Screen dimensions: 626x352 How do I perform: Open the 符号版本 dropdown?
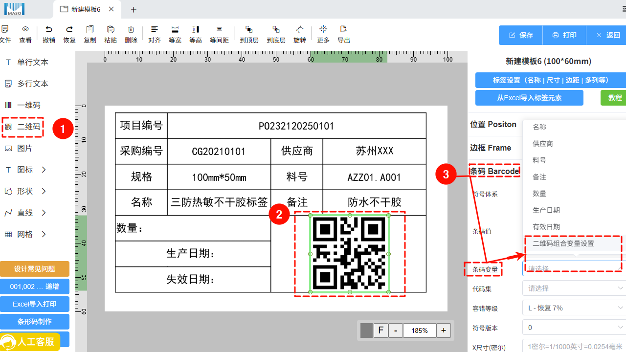click(574, 328)
